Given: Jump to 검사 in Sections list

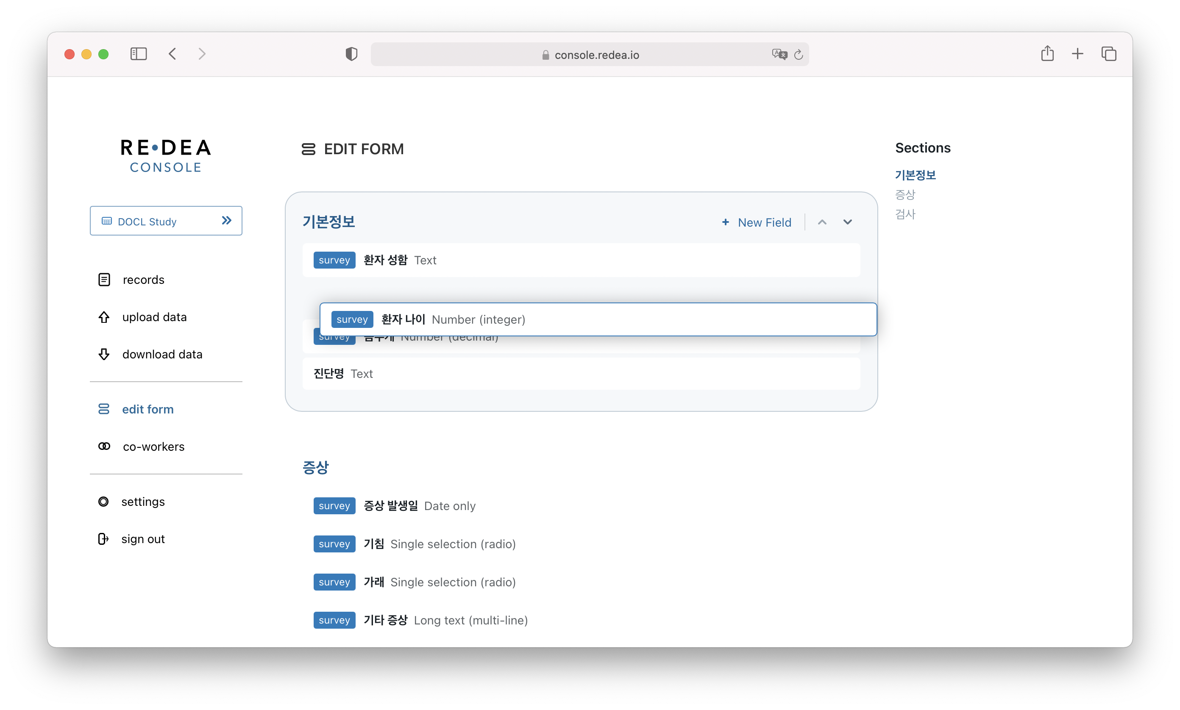Looking at the screenshot, I should coord(905,214).
